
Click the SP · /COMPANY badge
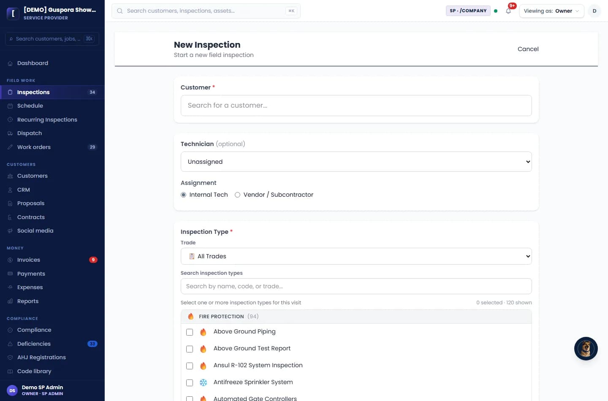[468, 11]
